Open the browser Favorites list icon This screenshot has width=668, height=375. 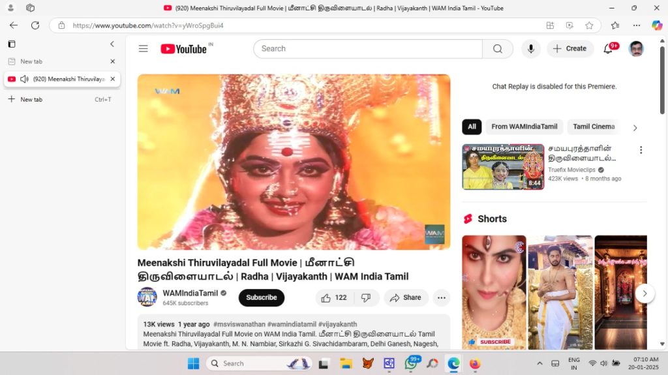pyautogui.click(x=615, y=25)
